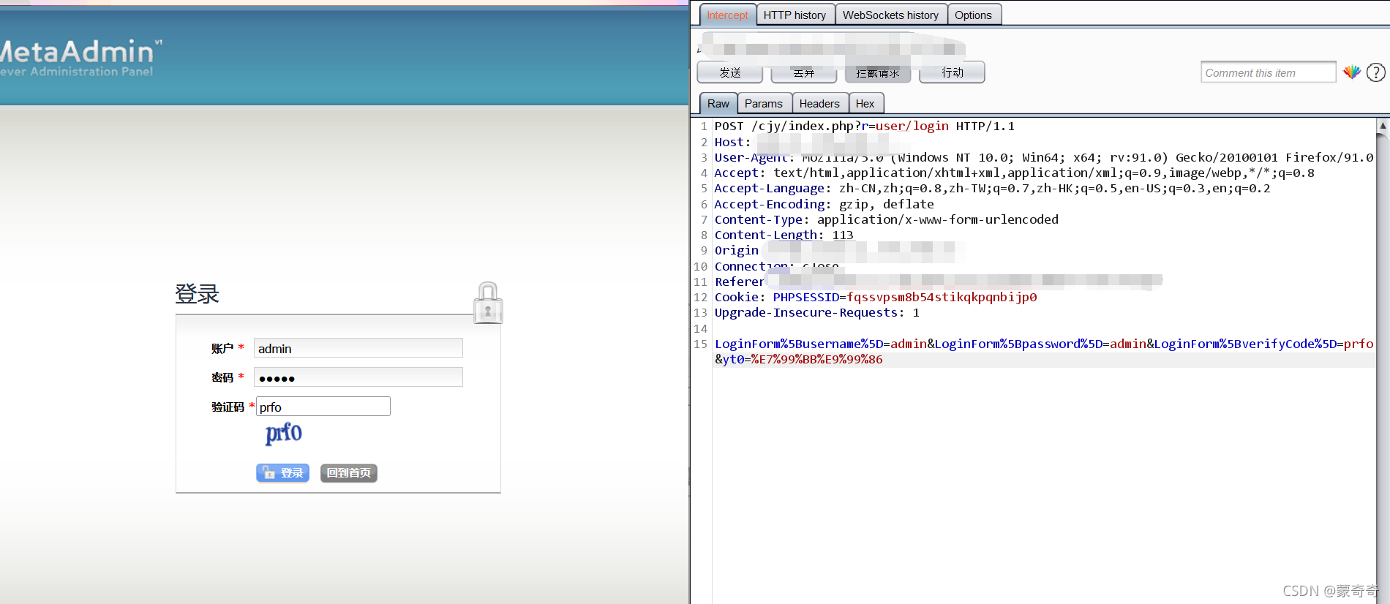Click the 账户 username field containing admin
Viewport: 1390px width, 604px height.
click(x=358, y=348)
